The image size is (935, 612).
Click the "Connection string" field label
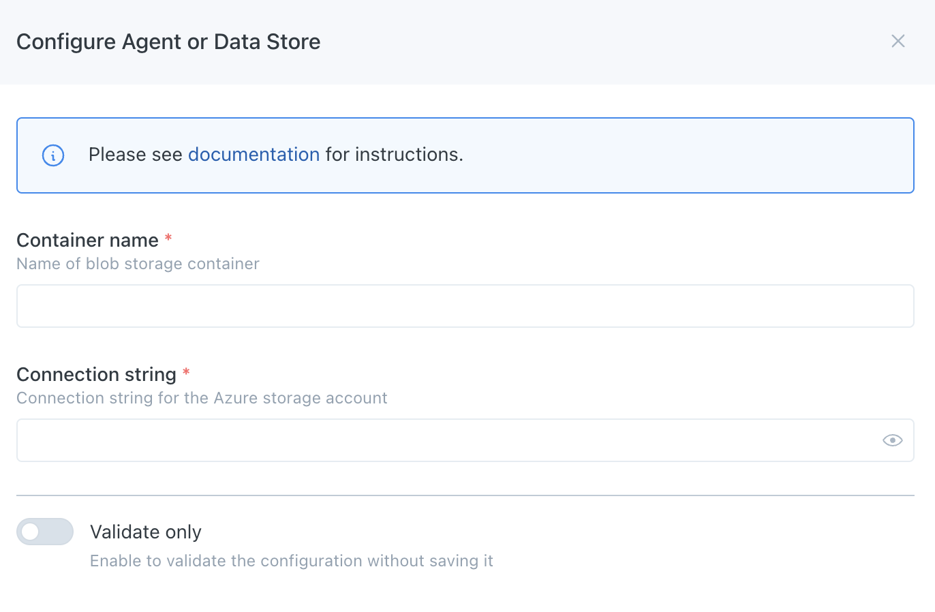pyautogui.click(x=96, y=375)
